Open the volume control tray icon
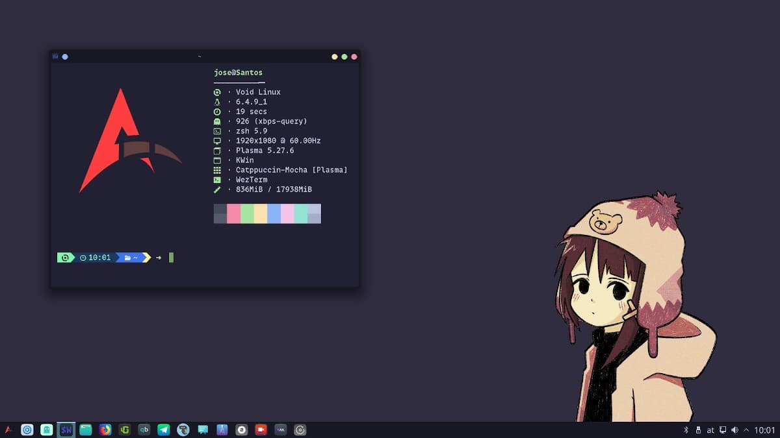The image size is (780, 438). tap(734, 430)
